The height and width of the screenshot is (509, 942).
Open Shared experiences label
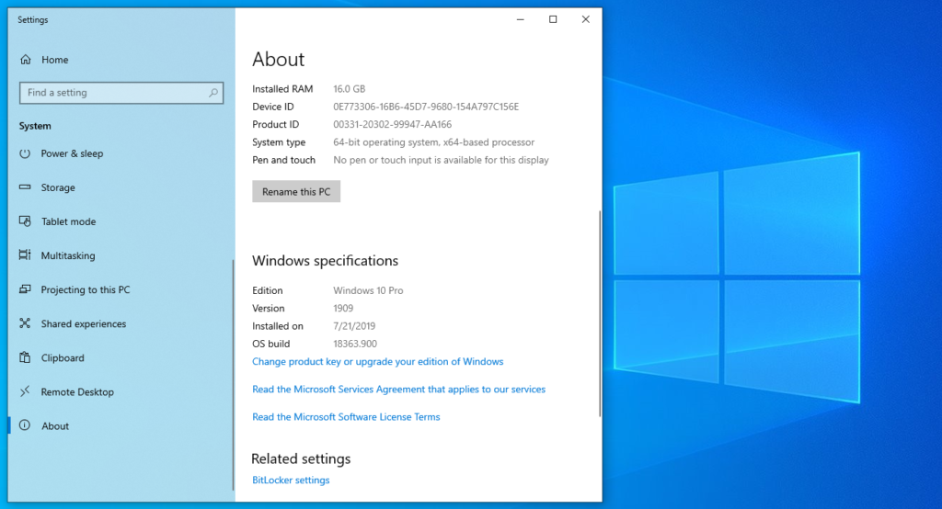(84, 324)
